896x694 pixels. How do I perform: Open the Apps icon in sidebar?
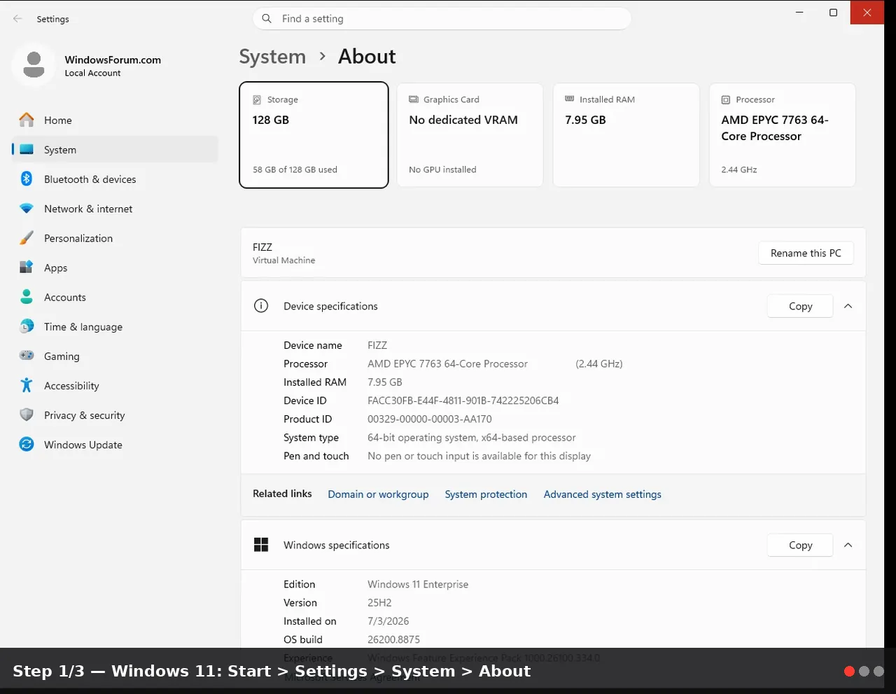tap(27, 268)
